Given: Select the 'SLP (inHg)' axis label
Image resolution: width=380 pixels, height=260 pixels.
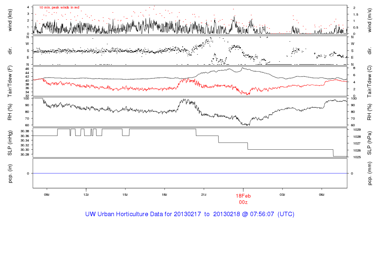Looking at the screenshot, I should coord(10,143).
